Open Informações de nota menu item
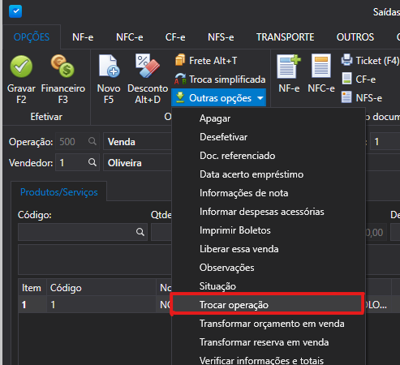The height and width of the screenshot is (365, 400). click(269, 193)
